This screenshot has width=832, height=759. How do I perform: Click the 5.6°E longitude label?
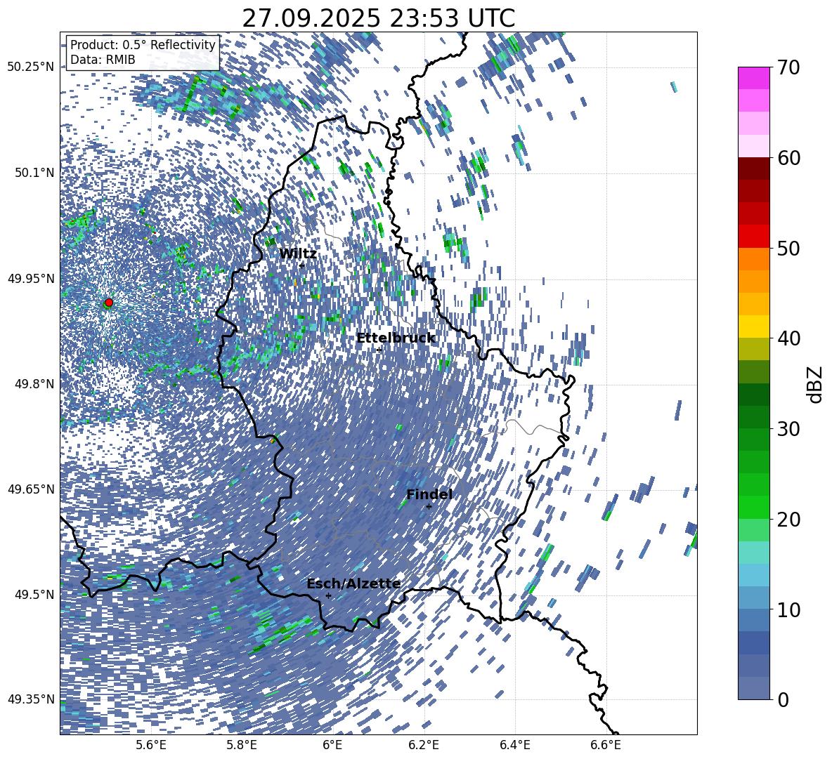click(x=151, y=745)
